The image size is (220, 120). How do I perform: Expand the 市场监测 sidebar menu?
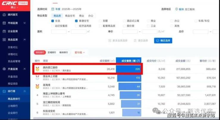pos(25,23)
